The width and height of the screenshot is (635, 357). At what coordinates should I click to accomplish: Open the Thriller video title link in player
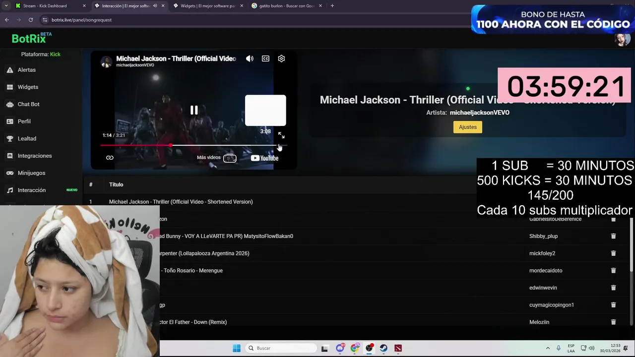pos(176,59)
